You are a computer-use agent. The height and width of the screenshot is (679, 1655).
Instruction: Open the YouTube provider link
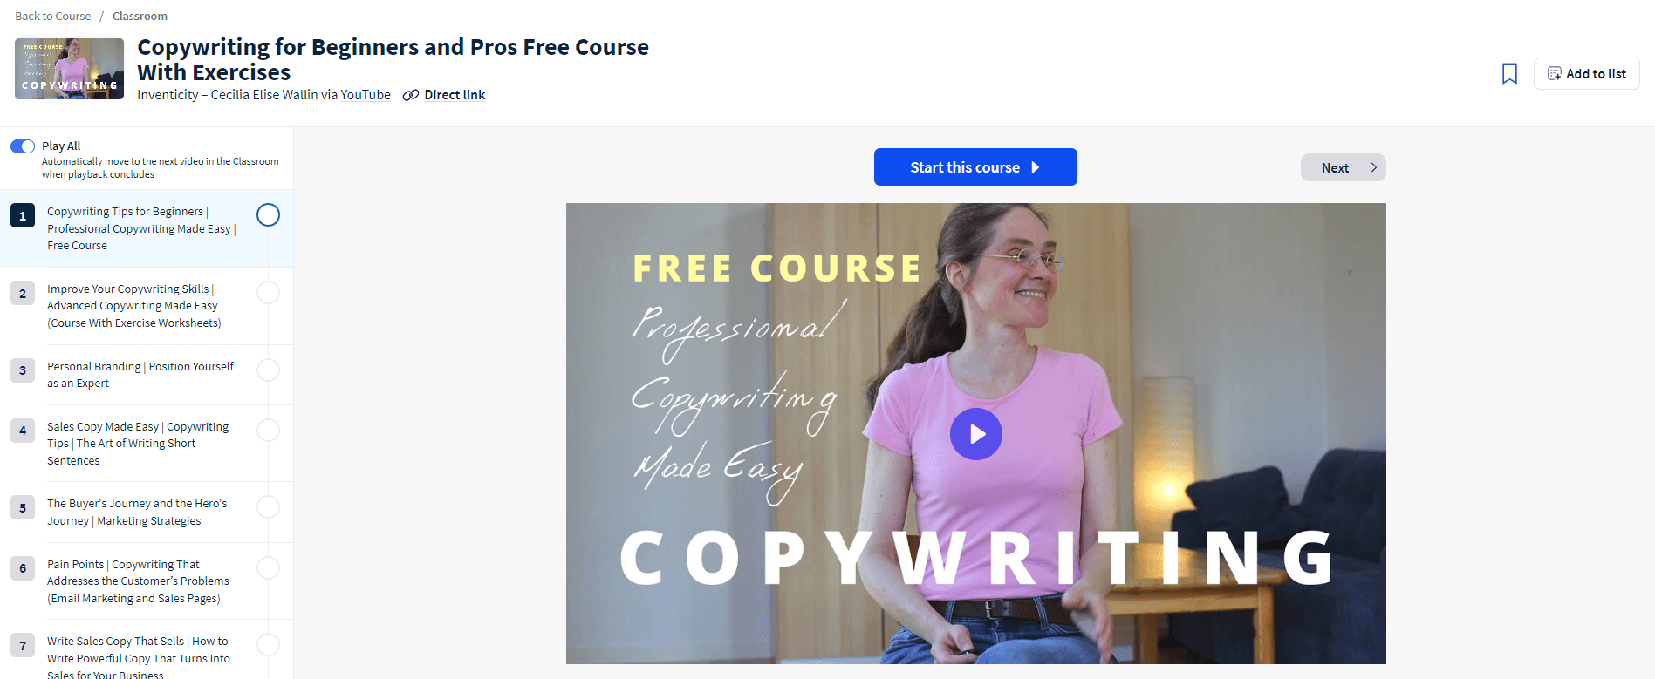click(366, 95)
